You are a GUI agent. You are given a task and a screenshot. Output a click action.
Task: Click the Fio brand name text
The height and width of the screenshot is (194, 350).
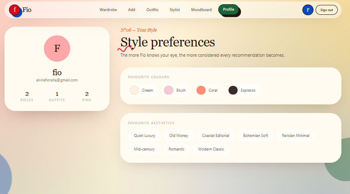(27, 10)
